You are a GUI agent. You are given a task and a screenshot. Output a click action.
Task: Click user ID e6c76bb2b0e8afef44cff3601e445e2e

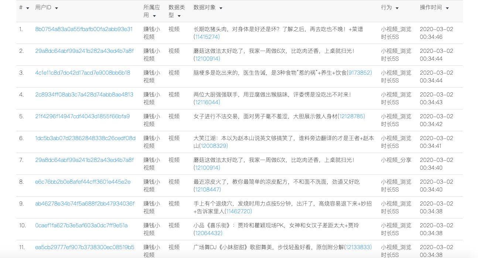[83, 182]
